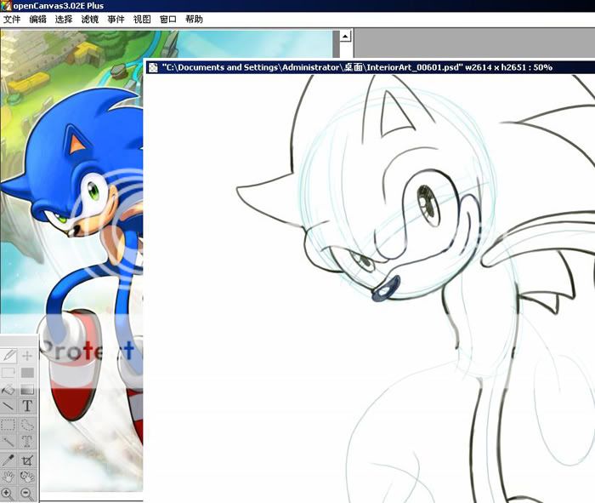Image resolution: width=595 pixels, height=503 pixels.
Task: Open the 文件 (File) menu
Action: [x=13, y=19]
